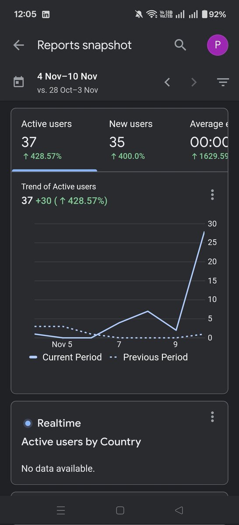Tap the vs. 28 Oct–3 Nov comparison
Viewport: 239px width, 525px height.
tap(67, 90)
